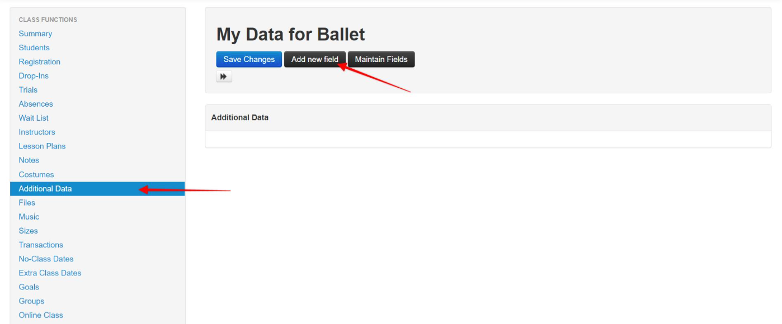
Task: Open the Goals page
Action: coord(29,287)
